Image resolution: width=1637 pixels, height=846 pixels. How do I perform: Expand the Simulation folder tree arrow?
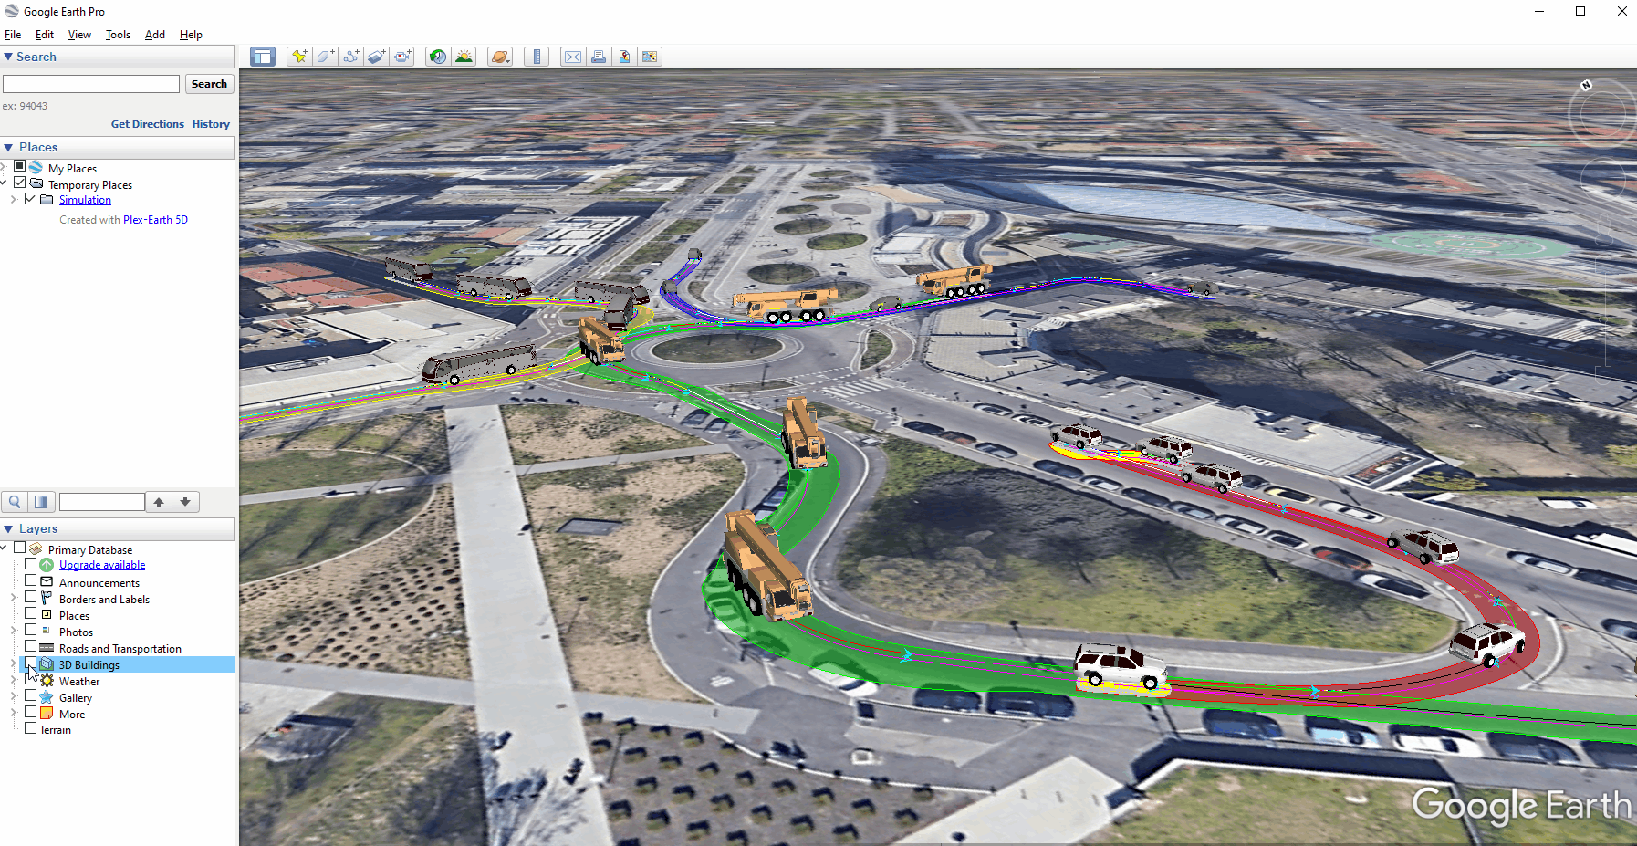tap(14, 200)
